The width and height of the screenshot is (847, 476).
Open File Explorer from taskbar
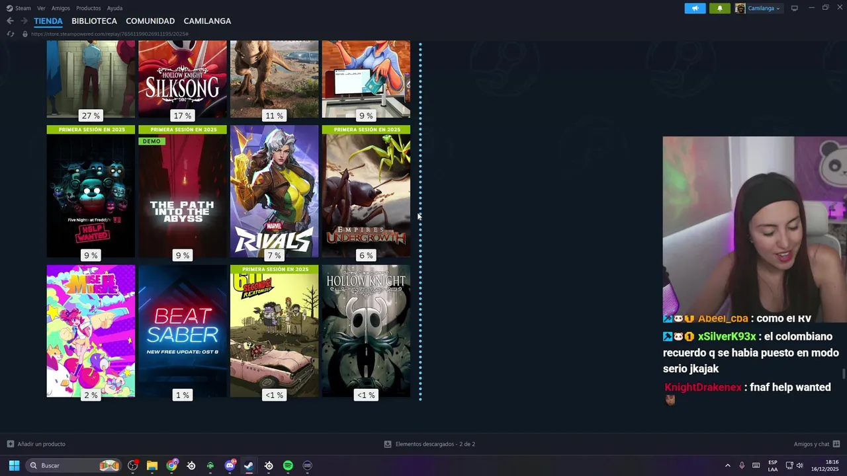point(152,465)
